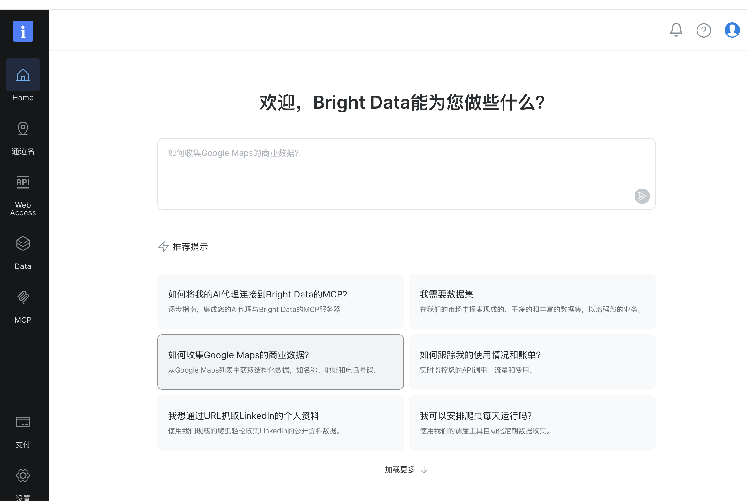Screen dimensions: 747x501
Task: Open the Data layers icon
Action: point(23,244)
